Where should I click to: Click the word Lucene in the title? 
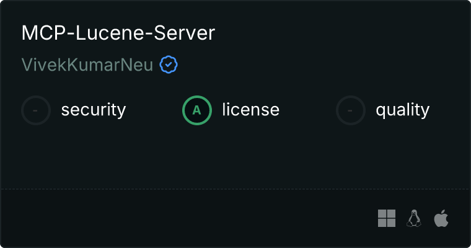click(x=110, y=33)
